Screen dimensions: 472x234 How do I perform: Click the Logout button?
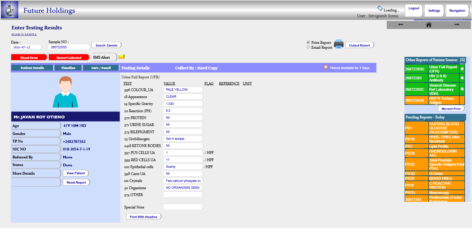[414, 10]
